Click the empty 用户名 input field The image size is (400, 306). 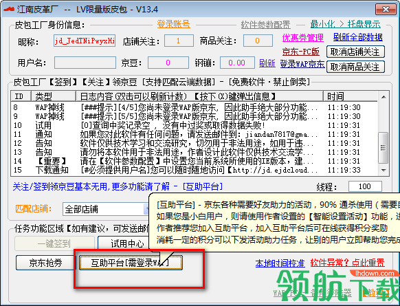click(x=85, y=63)
